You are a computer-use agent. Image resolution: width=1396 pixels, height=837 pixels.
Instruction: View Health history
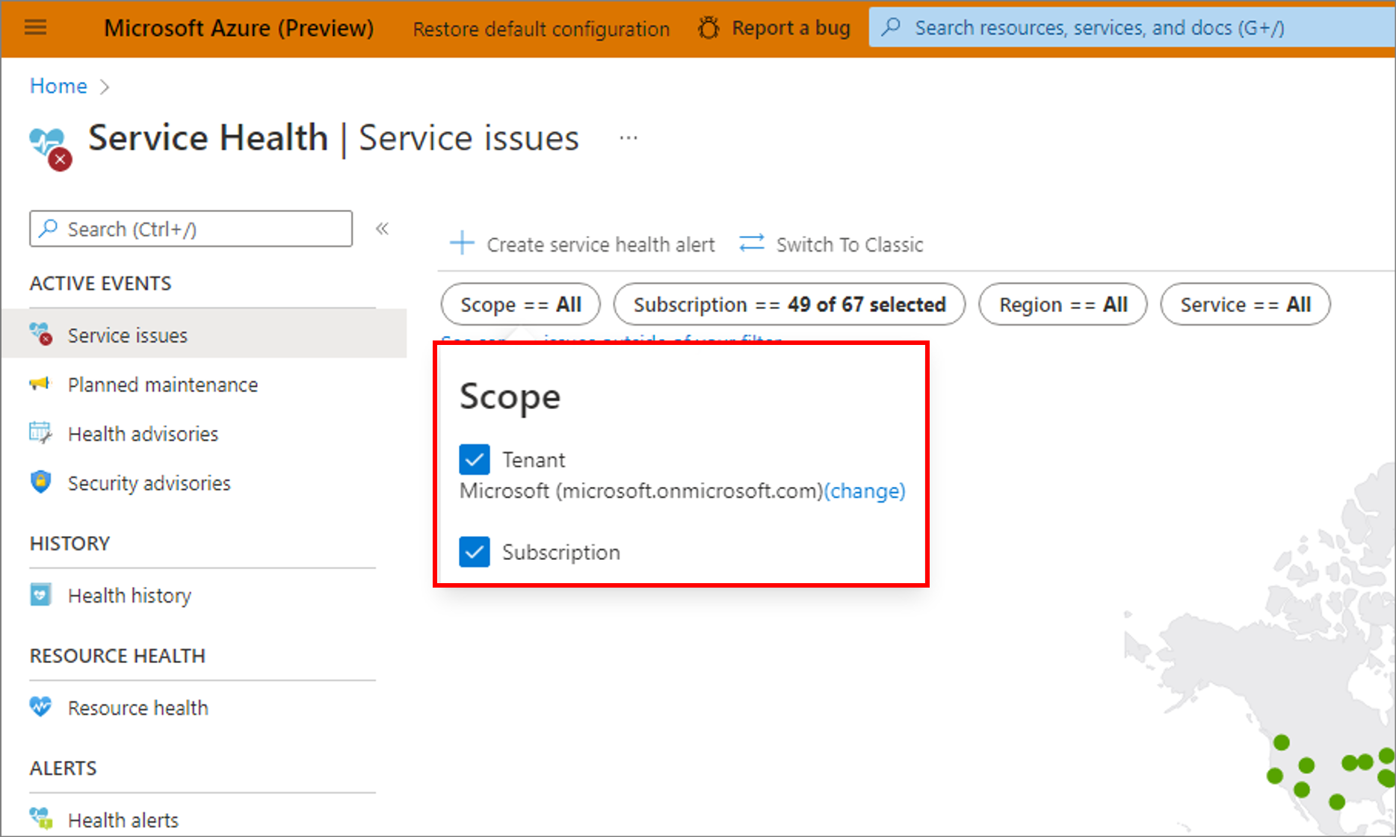pos(129,596)
